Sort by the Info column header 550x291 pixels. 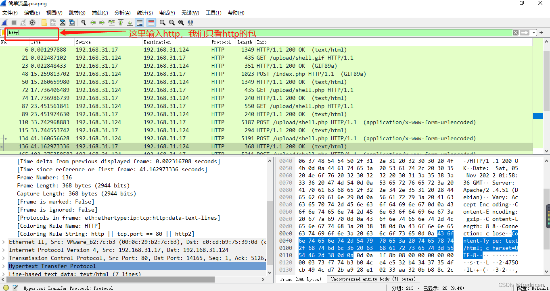tap(393, 42)
